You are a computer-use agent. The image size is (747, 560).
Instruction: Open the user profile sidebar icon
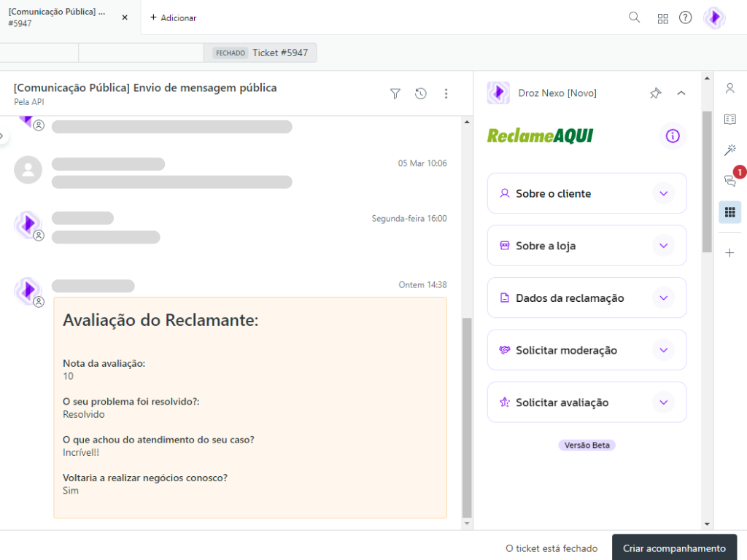tap(729, 88)
